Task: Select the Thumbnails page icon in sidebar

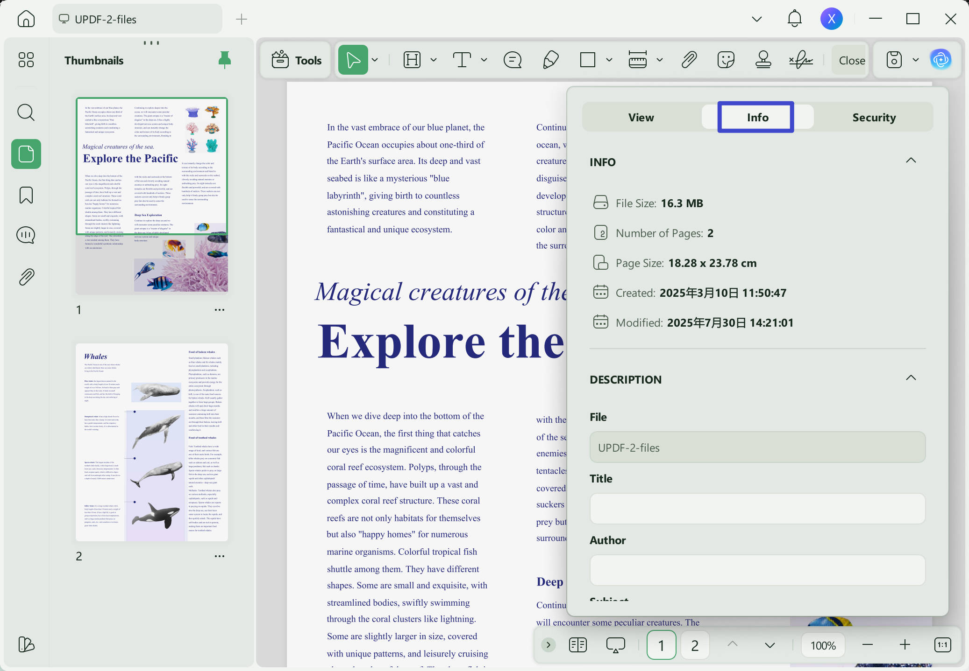Action: [26, 154]
